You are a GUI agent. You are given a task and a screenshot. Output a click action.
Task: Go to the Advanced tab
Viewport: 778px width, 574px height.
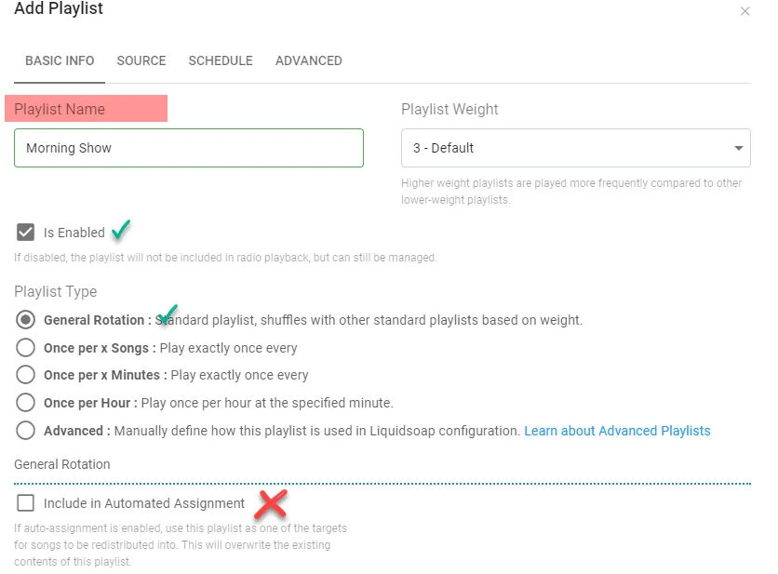[309, 60]
